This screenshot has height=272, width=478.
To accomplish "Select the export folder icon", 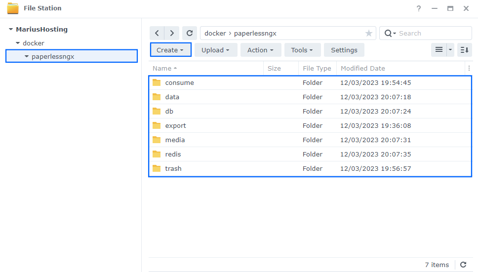I will (157, 125).
